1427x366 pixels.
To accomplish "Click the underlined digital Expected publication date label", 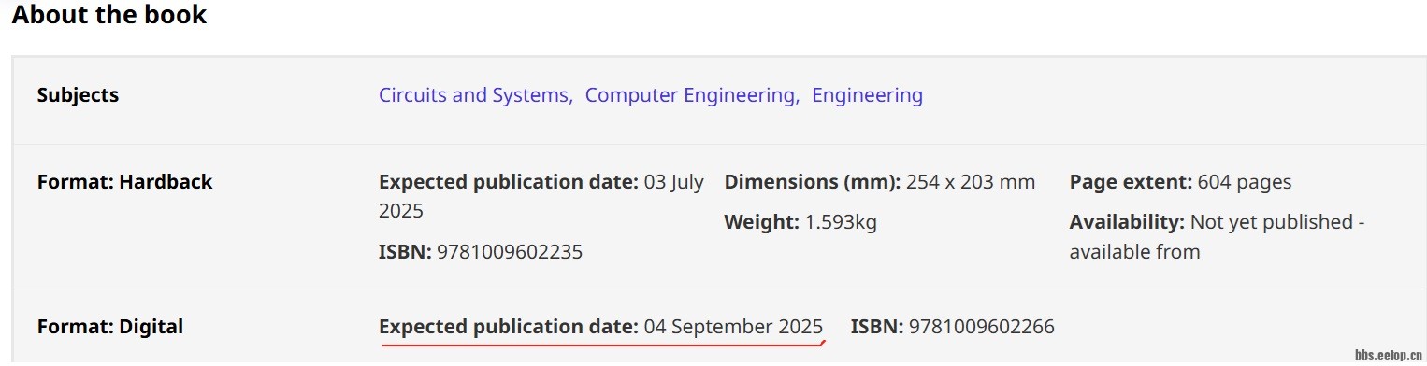I will pos(509,327).
